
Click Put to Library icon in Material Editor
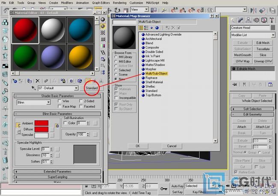pyautogui.click(x=63, y=81)
